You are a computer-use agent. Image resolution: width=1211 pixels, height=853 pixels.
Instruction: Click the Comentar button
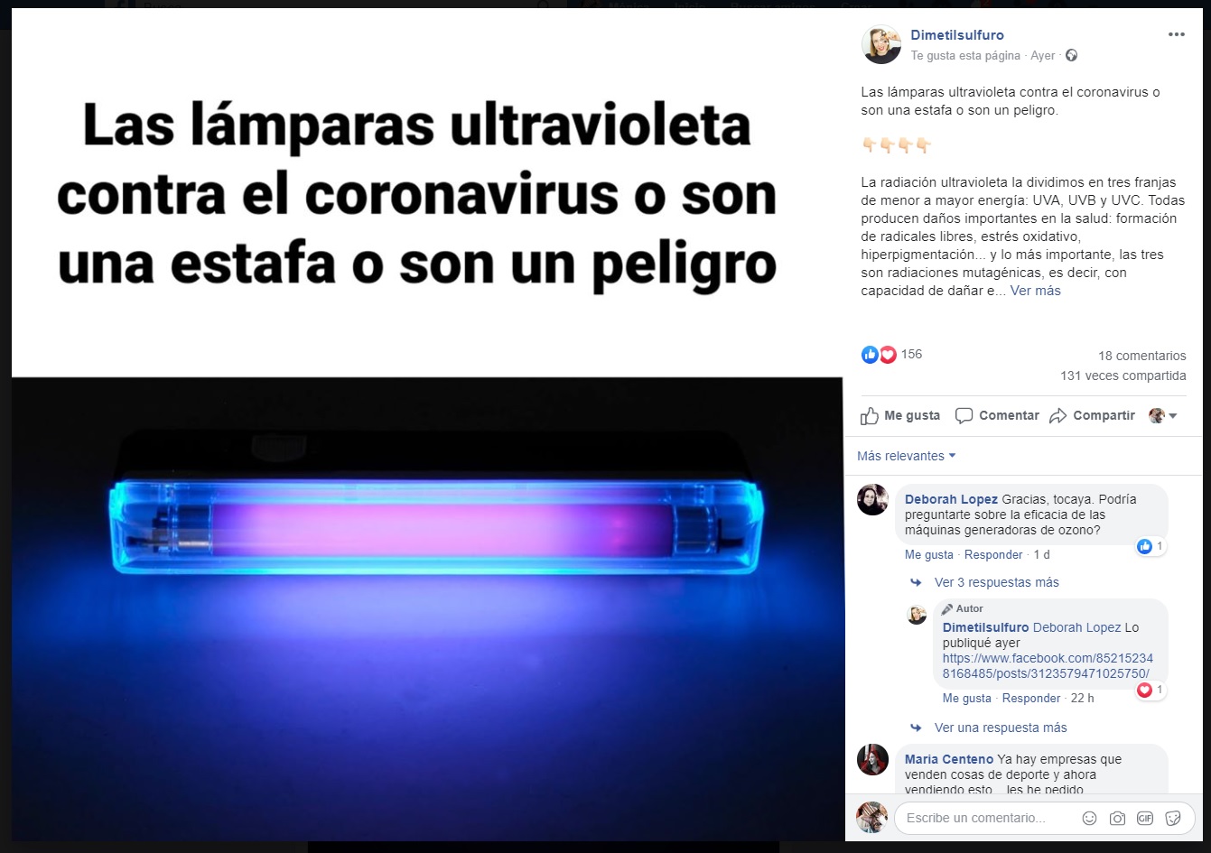click(x=997, y=416)
